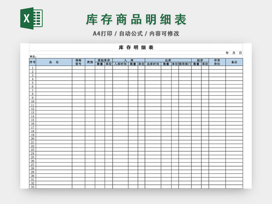Click 数量 subheader under 原始库存
Viewport: 272px width, 204px height.
click(100, 64)
